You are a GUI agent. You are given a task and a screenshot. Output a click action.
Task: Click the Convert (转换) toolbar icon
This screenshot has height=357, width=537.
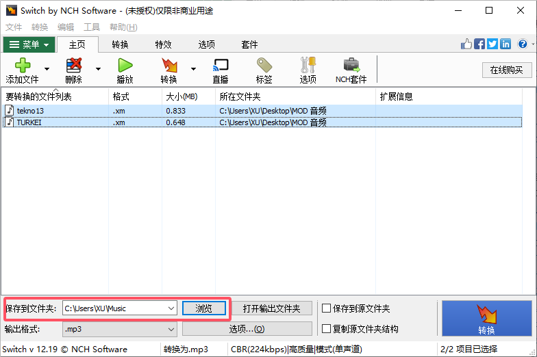click(169, 65)
